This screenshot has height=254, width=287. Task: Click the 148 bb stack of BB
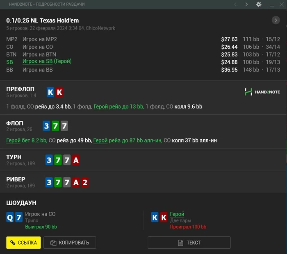[x=251, y=70]
